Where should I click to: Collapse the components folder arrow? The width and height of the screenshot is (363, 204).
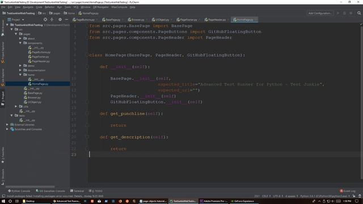click(x=20, y=43)
